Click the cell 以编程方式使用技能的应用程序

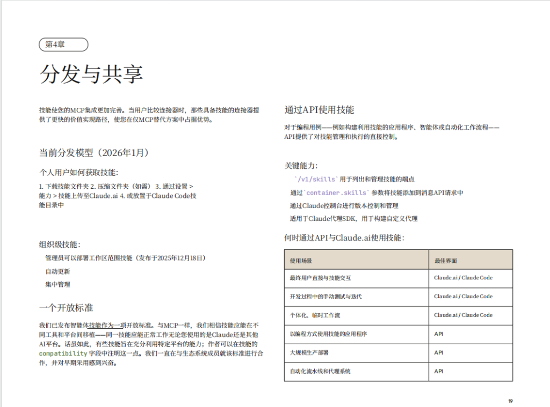tap(357, 334)
